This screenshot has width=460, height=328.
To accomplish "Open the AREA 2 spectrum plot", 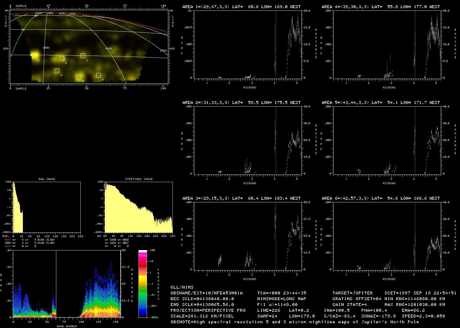I will tap(248, 140).
